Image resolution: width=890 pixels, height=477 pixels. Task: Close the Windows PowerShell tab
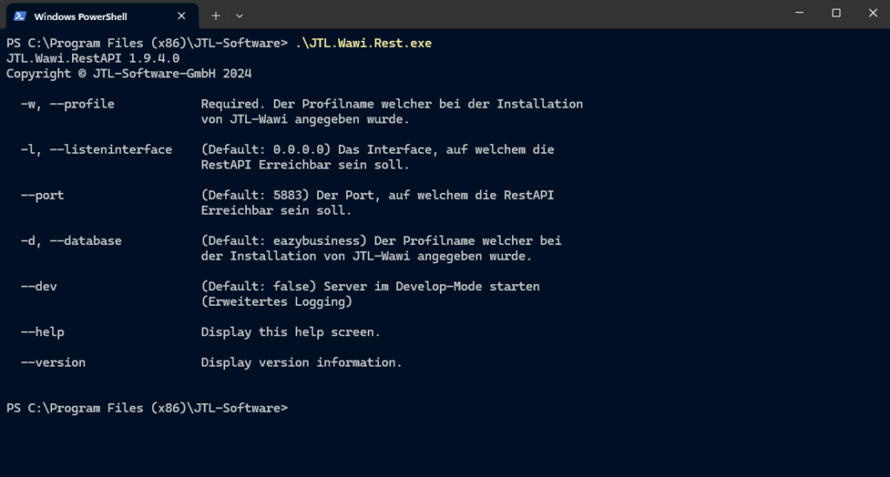[x=182, y=16]
